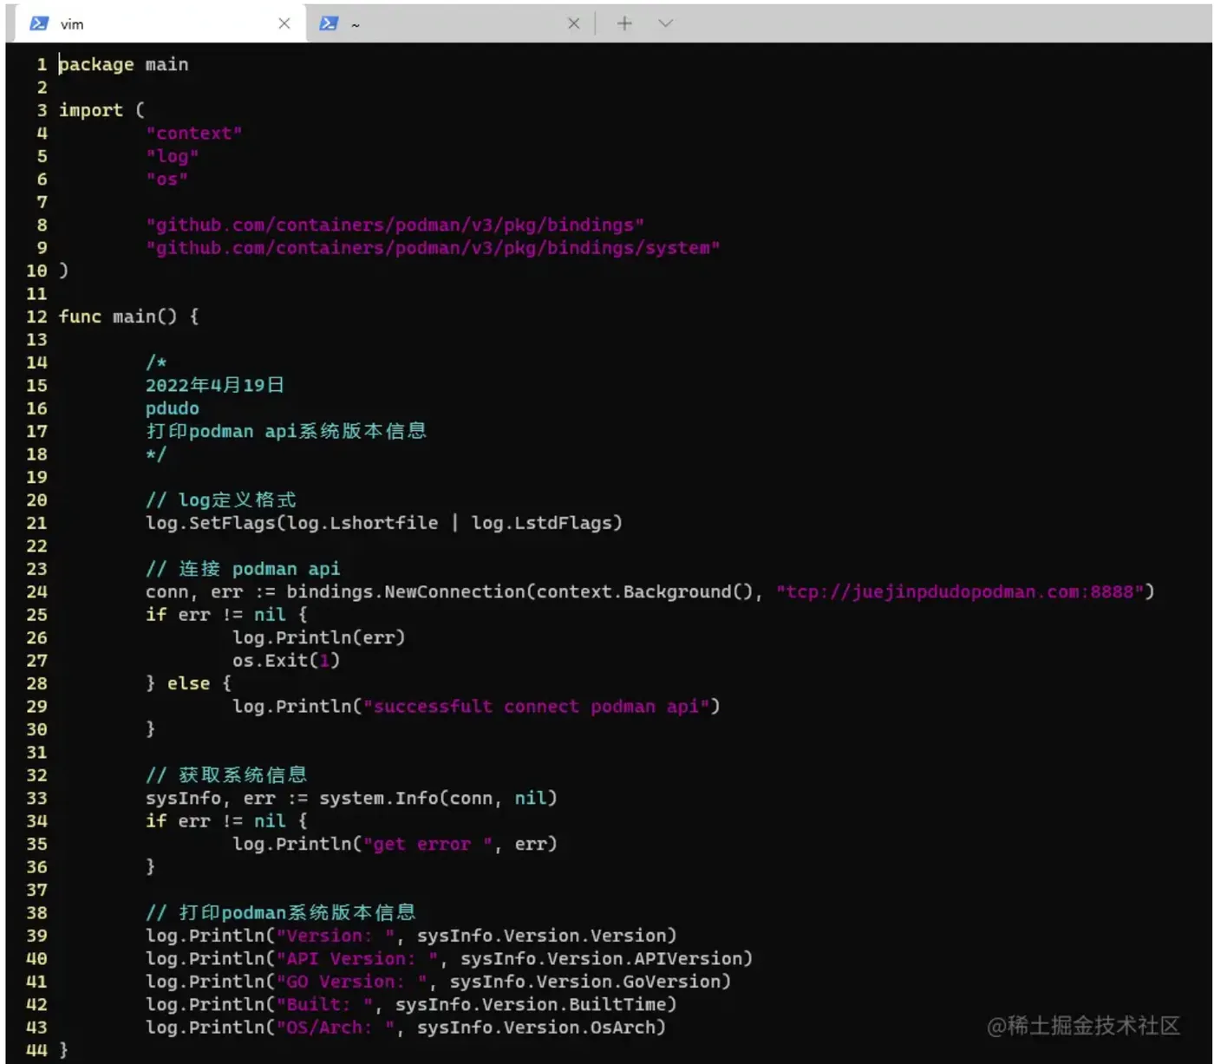Click system.Info(conn, nil) call
The width and height of the screenshot is (1214, 1064).
(x=438, y=798)
